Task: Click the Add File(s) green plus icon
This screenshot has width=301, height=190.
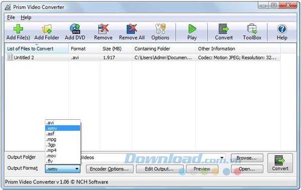Action: pyautogui.click(x=18, y=29)
